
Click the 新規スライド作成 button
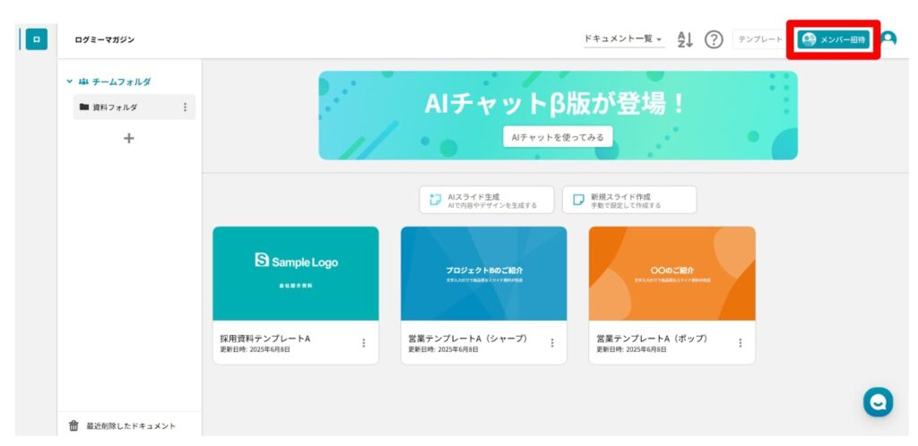tap(629, 200)
